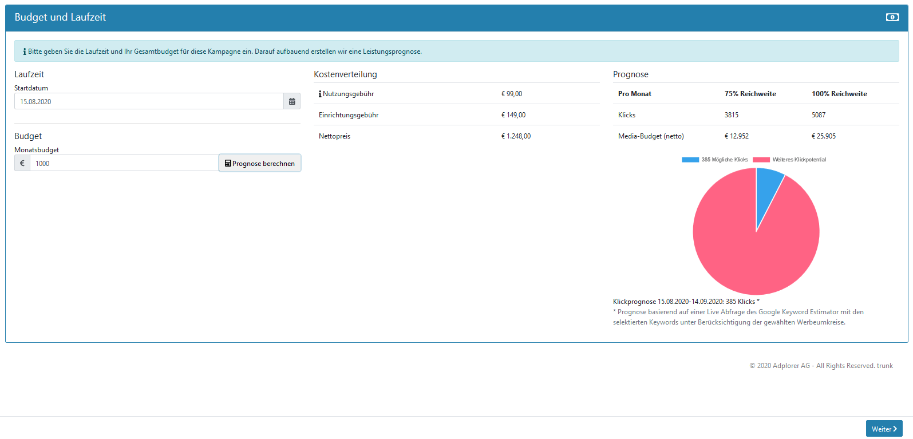
Task: Toggle the red Weiteres Klickpotential legend swatch
Action: pyautogui.click(x=761, y=160)
